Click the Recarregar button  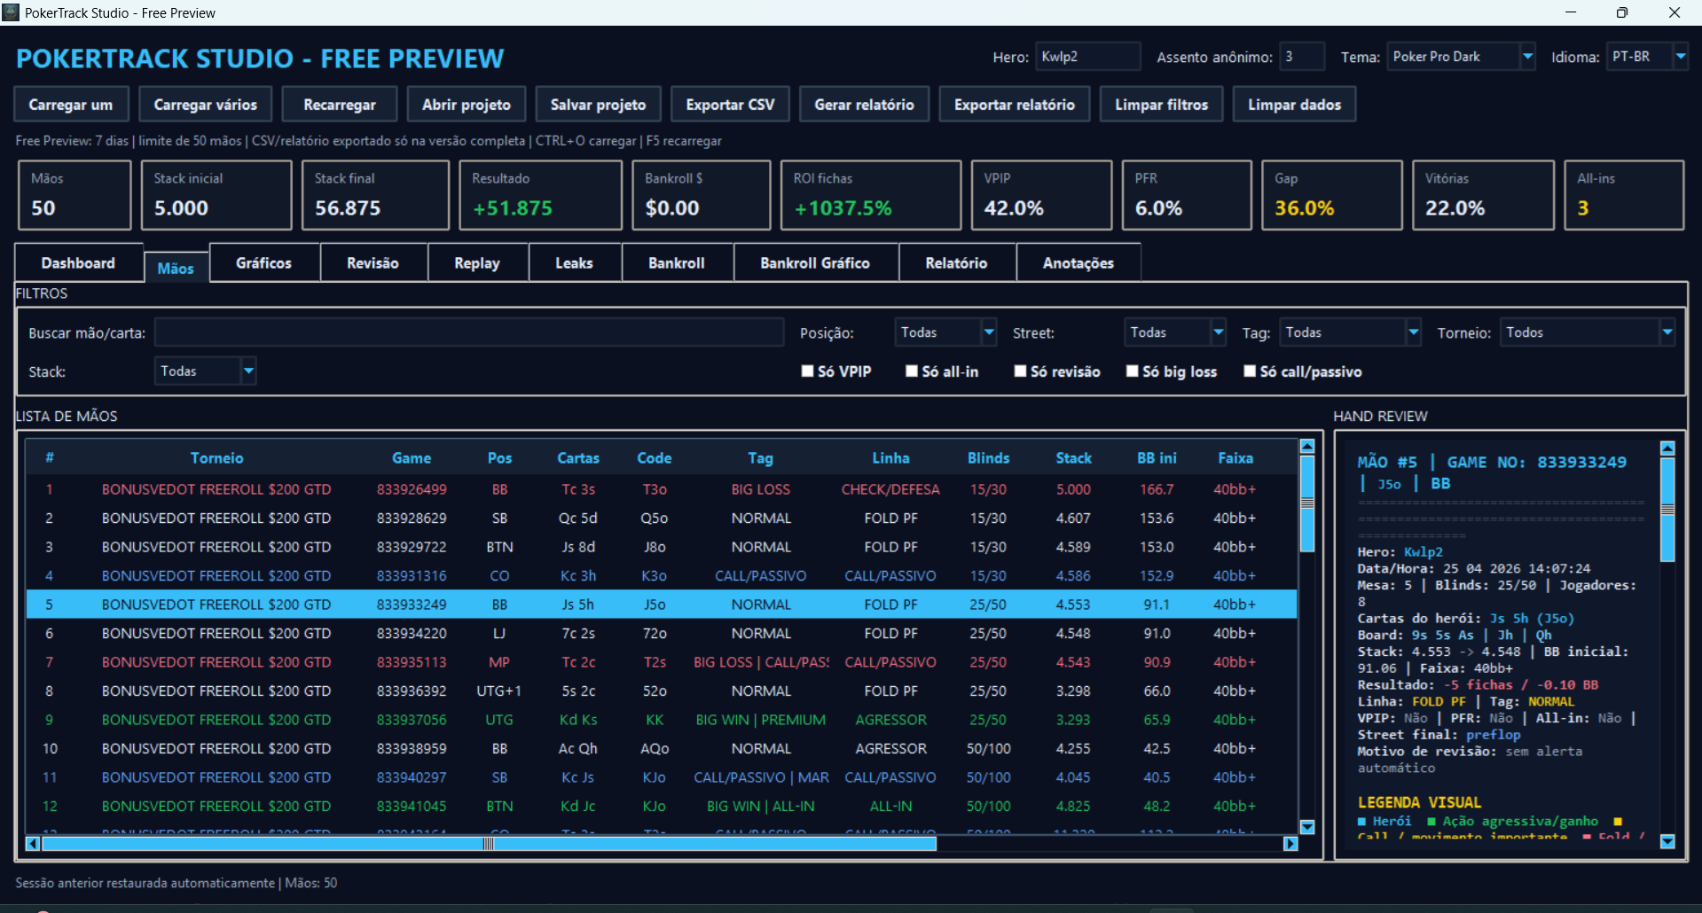tap(340, 105)
